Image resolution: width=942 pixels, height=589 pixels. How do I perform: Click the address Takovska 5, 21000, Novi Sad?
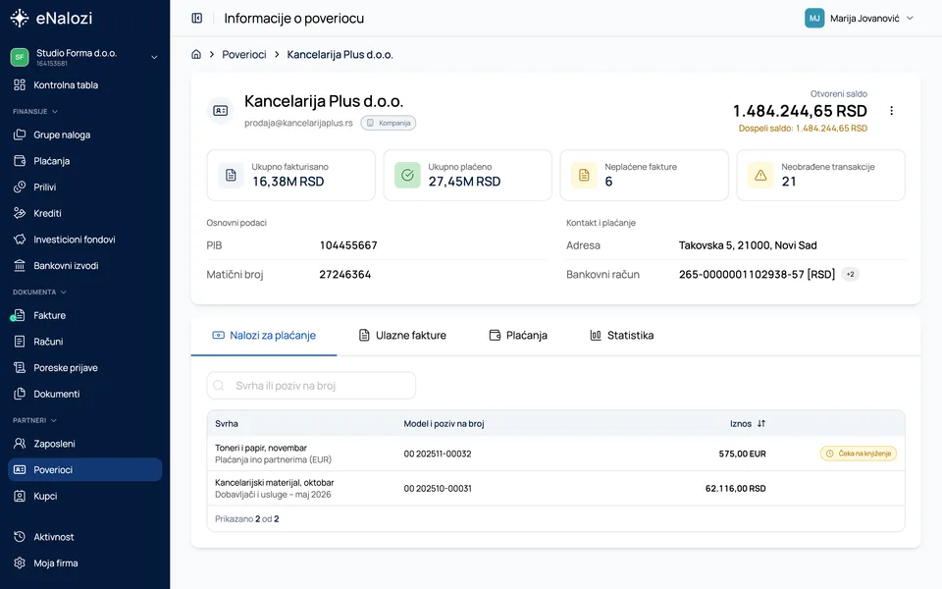(x=748, y=245)
